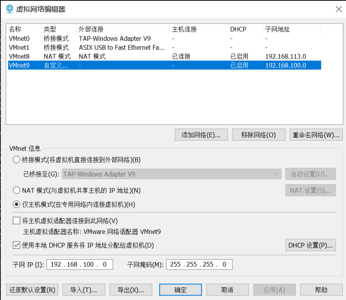Click into 子网 IP address field
Image resolution: width=346 pixels, height=300 pixels.
tap(79, 264)
